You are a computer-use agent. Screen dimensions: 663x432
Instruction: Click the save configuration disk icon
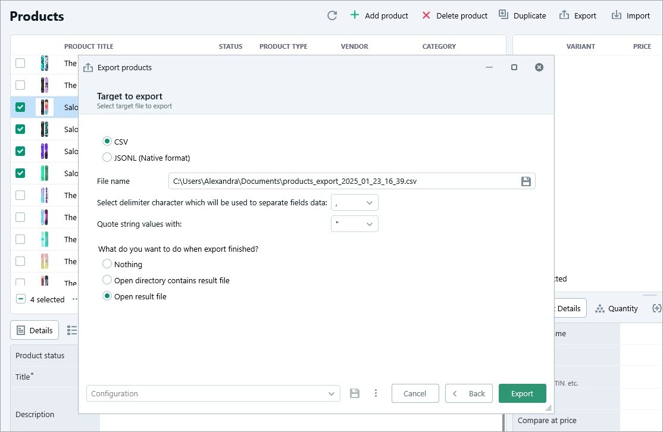tap(354, 393)
